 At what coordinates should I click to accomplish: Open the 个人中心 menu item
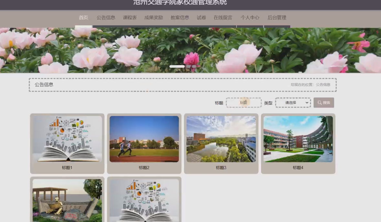(250, 18)
